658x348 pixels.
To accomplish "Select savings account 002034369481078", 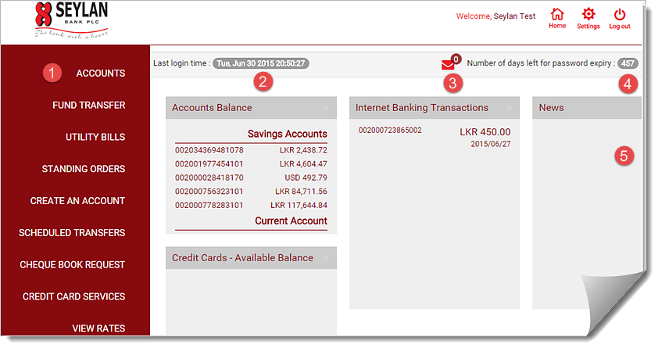I will click(x=209, y=150).
